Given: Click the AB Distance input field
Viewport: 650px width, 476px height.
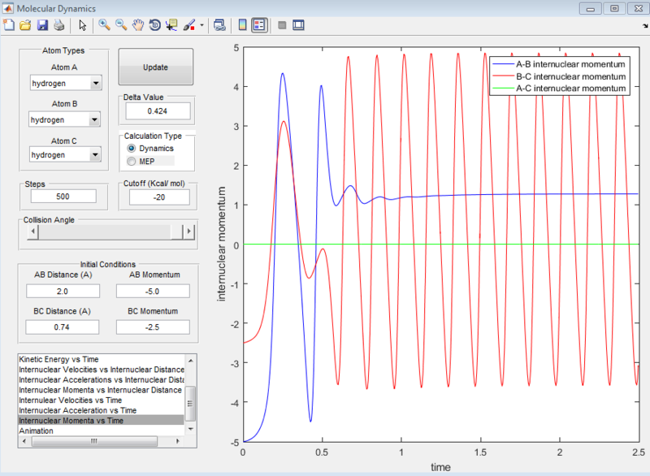Looking at the screenshot, I should click(x=63, y=292).
